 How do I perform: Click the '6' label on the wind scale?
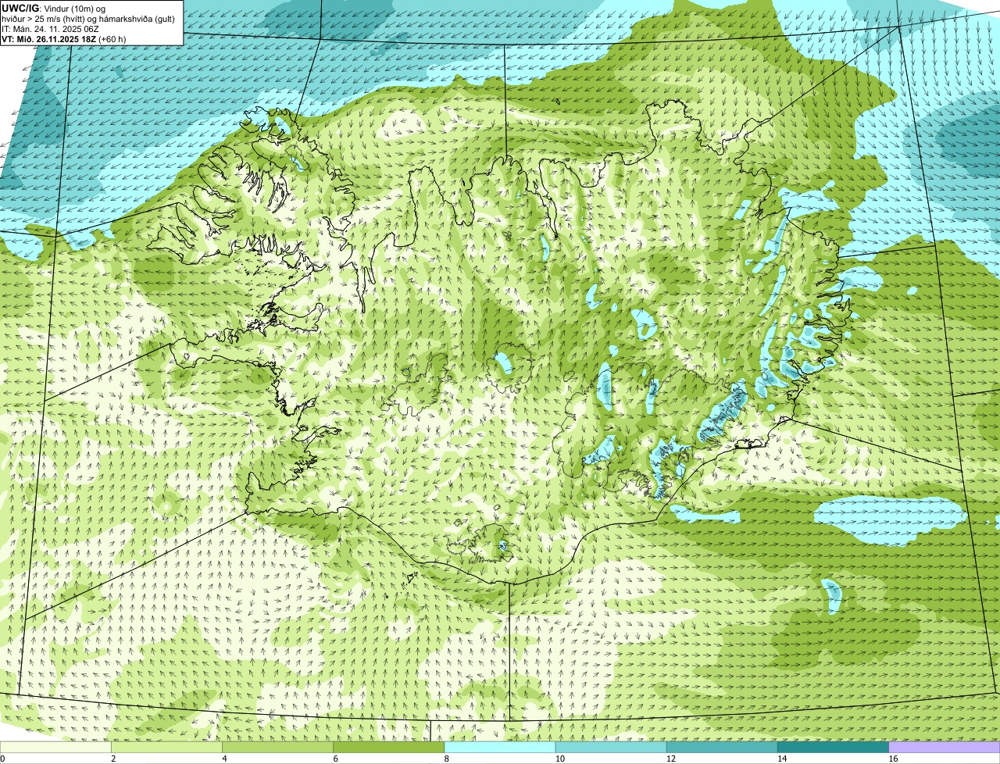point(336,759)
